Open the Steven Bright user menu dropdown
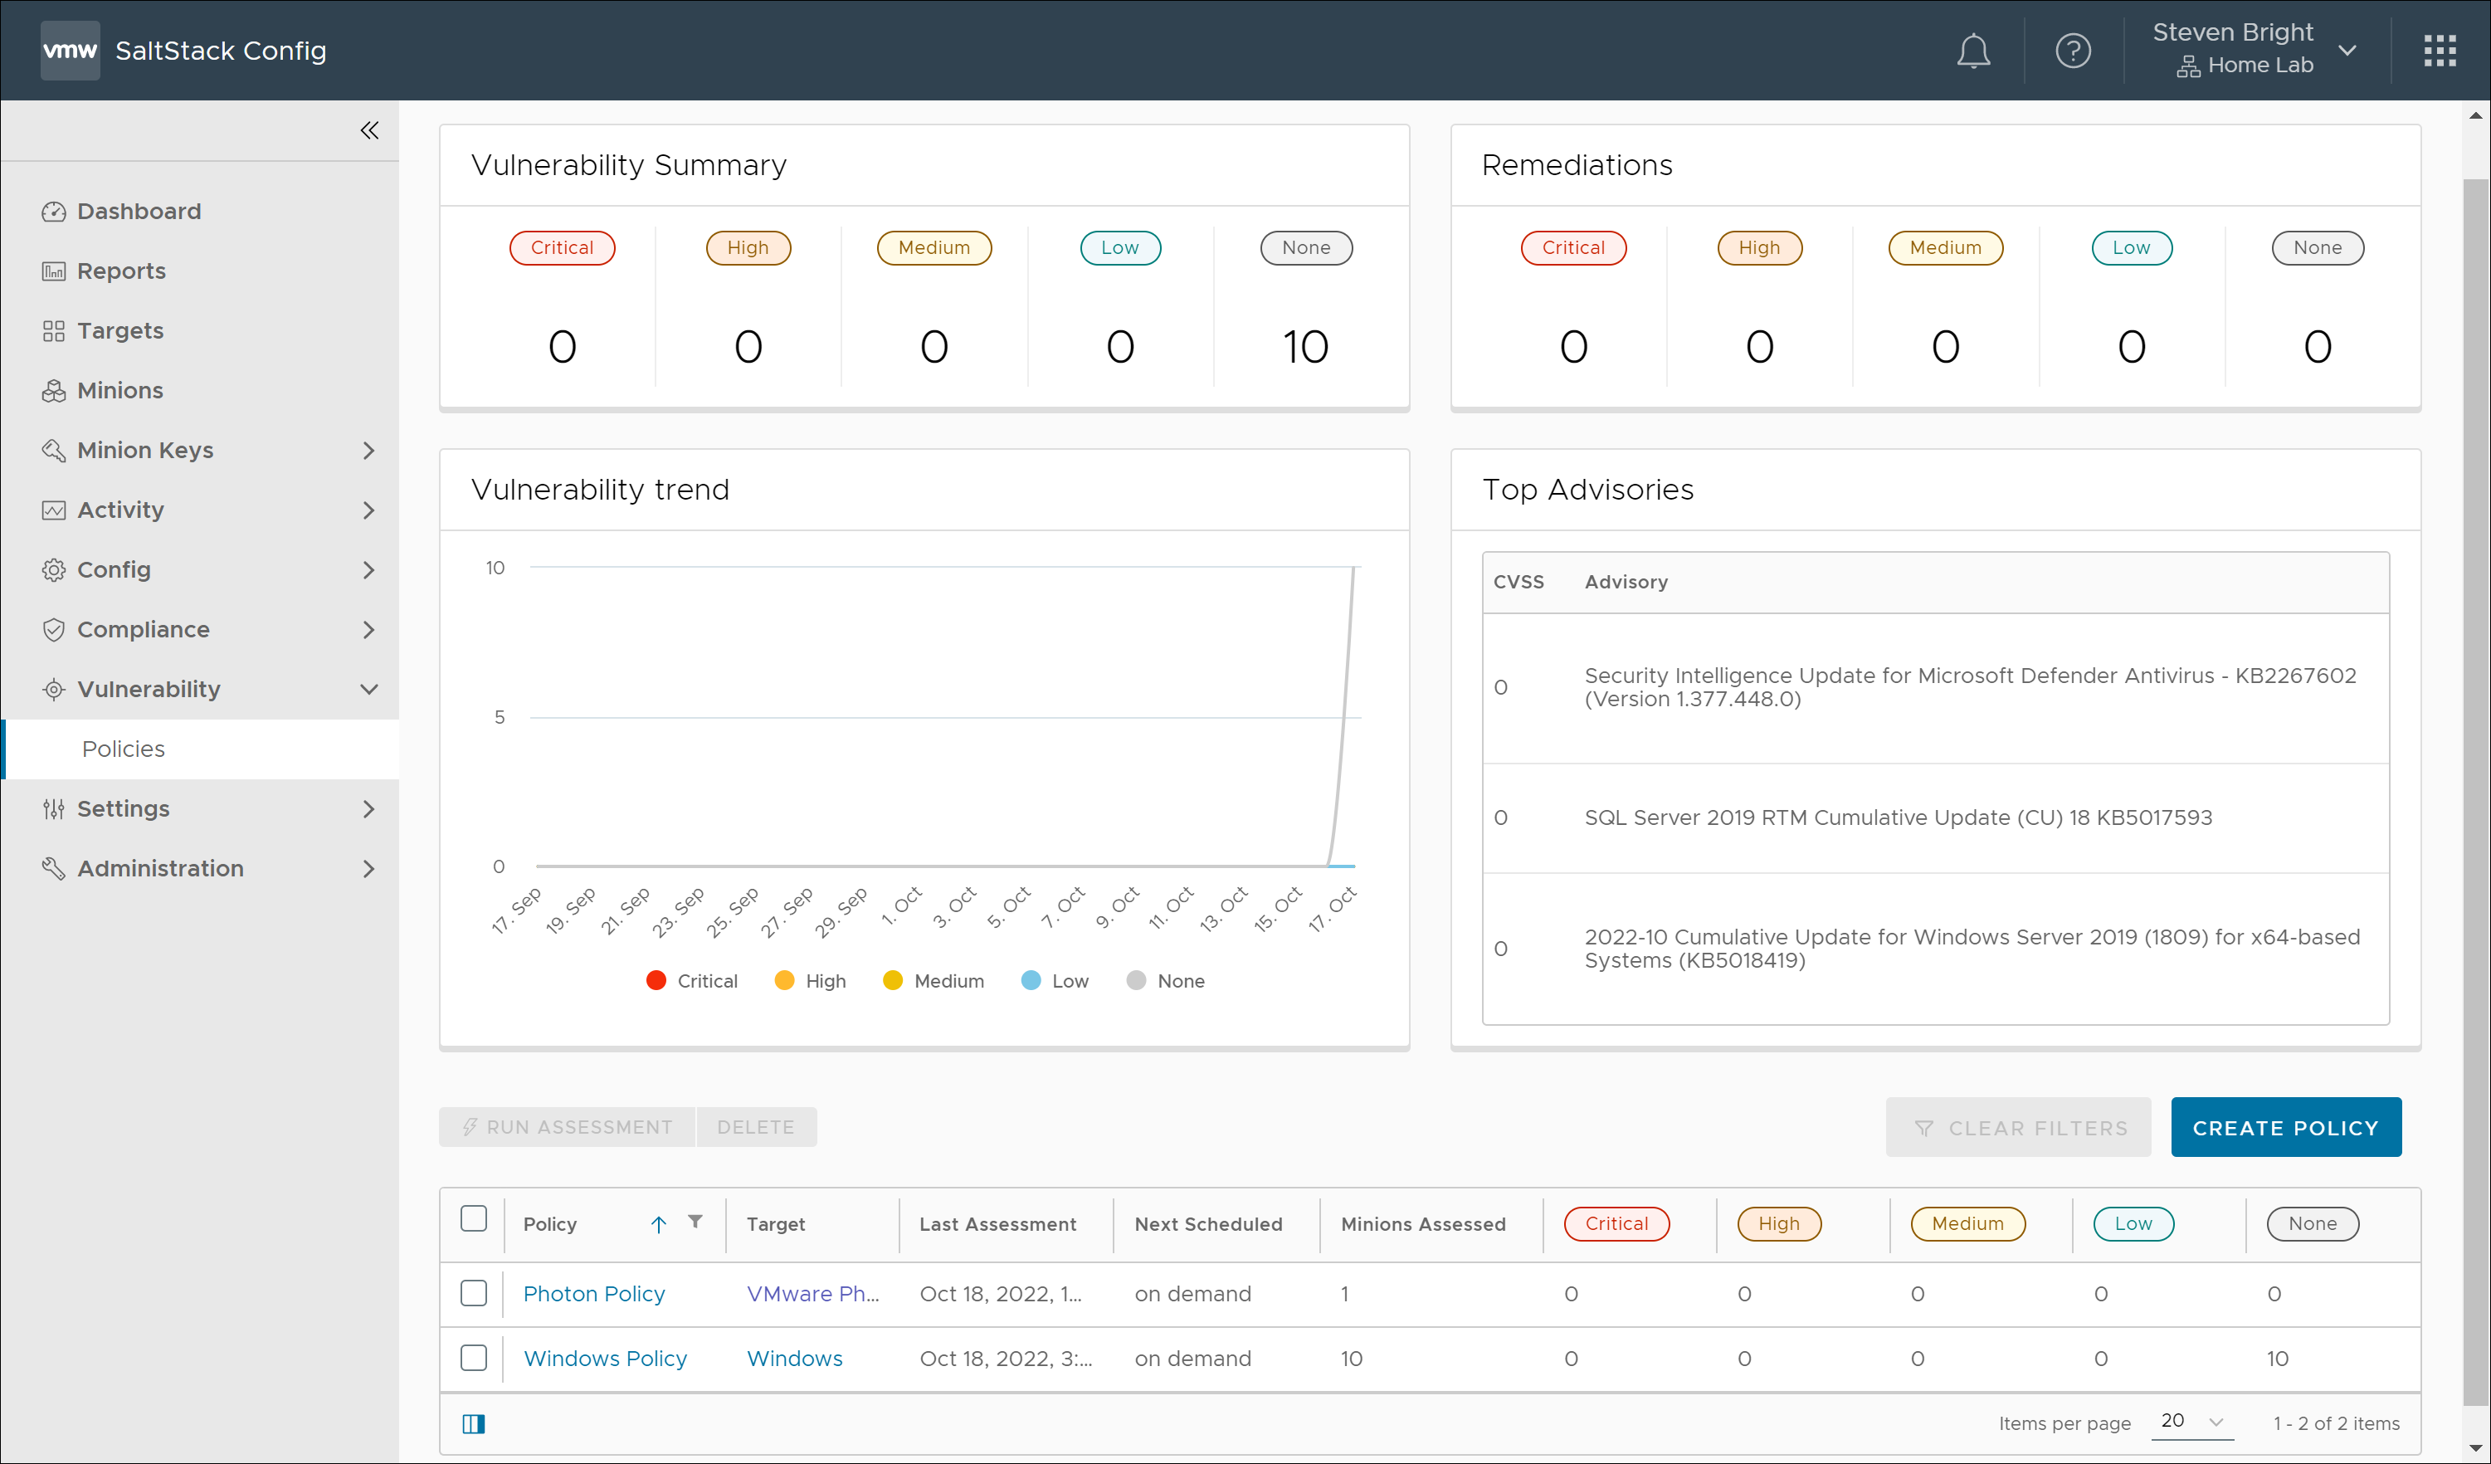Screen dimensions: 2491x1464 2347,51
